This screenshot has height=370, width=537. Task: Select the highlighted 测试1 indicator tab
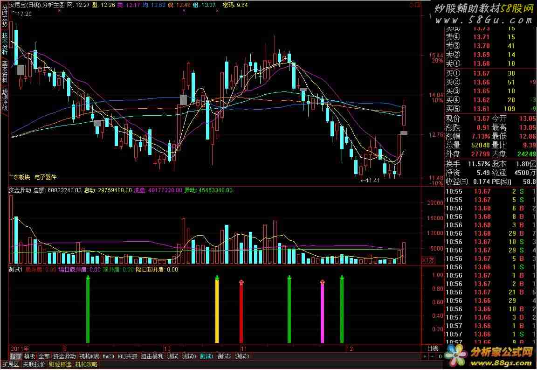[x=207, y=356]
